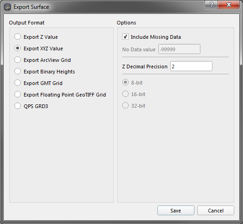Click the Include Missing Data label
243x224 pixels.
point(156,37)
